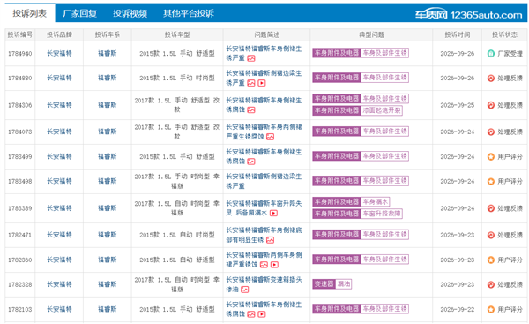Click red 处理反馈 status icon for 1784073

click(491, 132)
